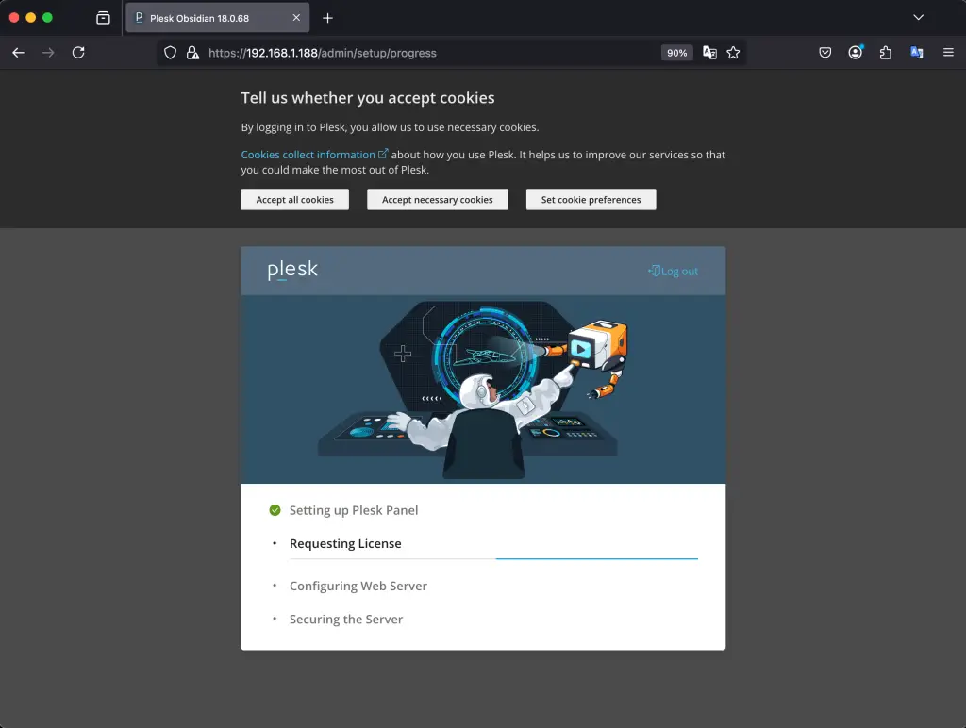
Task: Reload the current page
Action: pos(78,53)
